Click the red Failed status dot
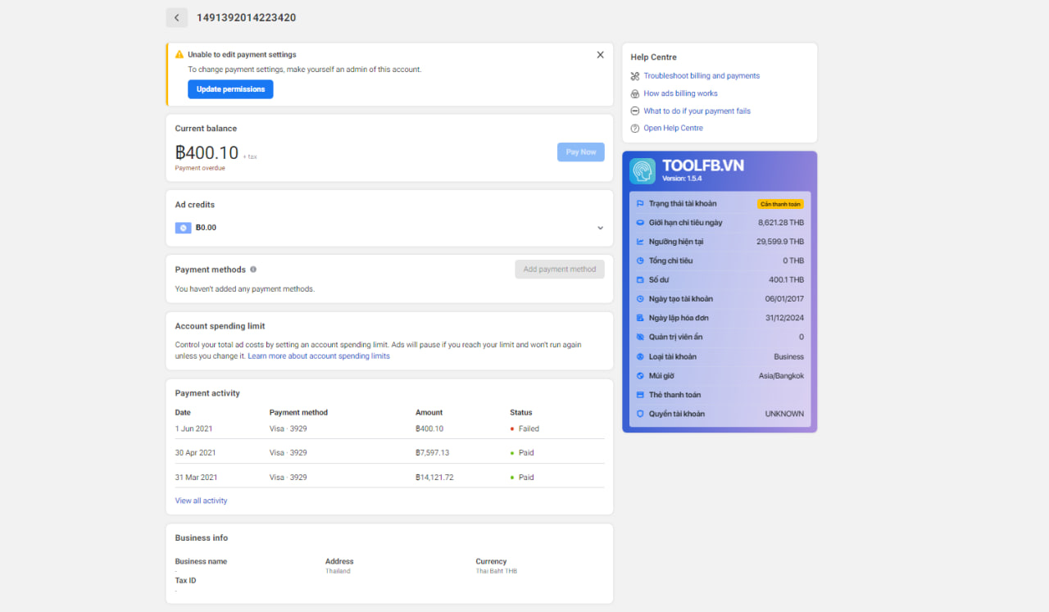 pyautogui.click(x=512, y=428)
